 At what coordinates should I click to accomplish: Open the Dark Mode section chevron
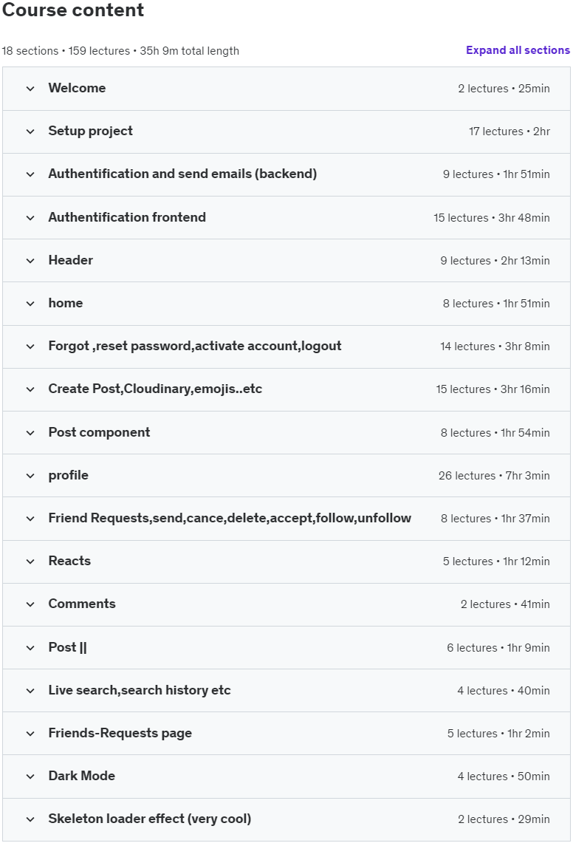click(30, 777)
